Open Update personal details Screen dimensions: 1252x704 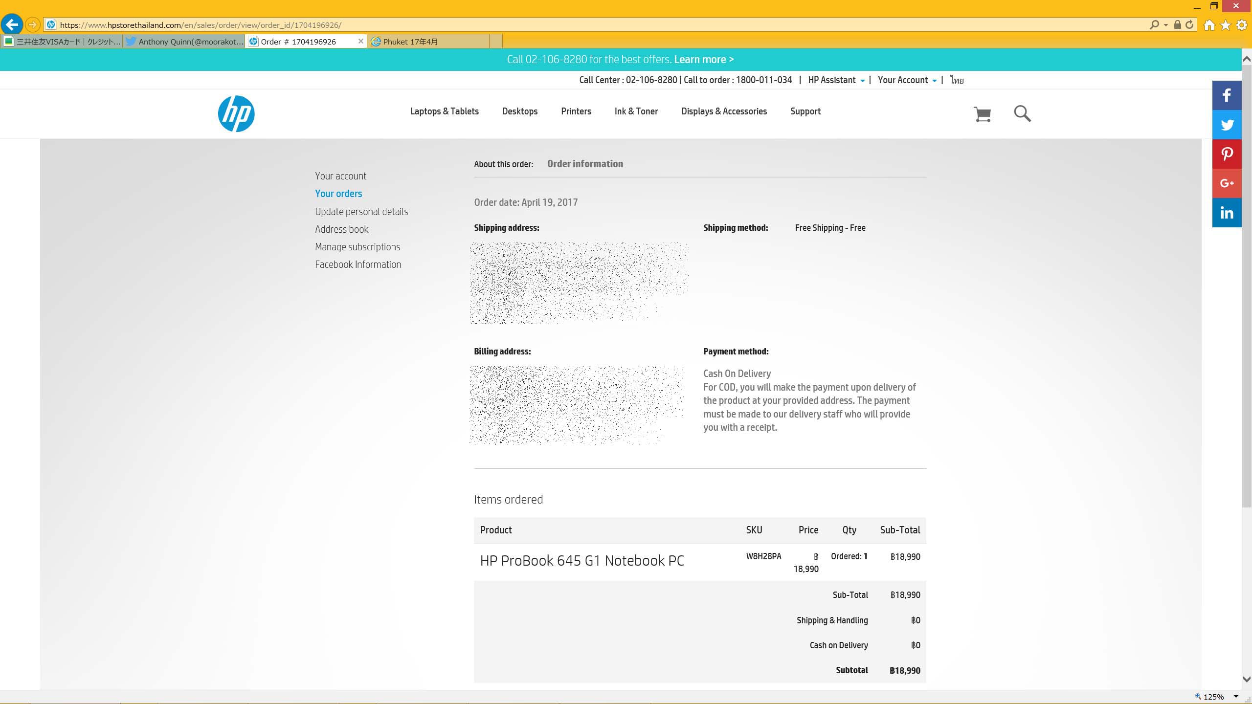pyautogui.click(x=361, y=212)
